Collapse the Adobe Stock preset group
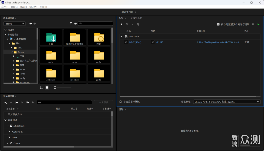The height and width of the screenshot is (151, 264). tap(7, 126)
